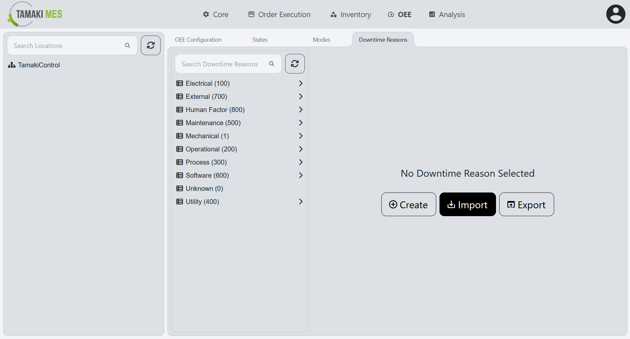Screen dimensions: 630x339
Task: Click the user account avatar icon
Action: [x=615, y=14]
